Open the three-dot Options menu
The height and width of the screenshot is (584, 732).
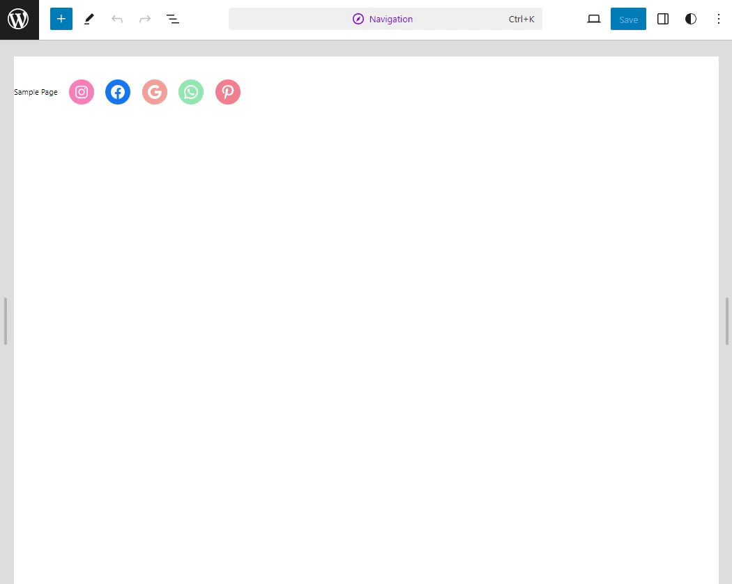tap(719, 19)
